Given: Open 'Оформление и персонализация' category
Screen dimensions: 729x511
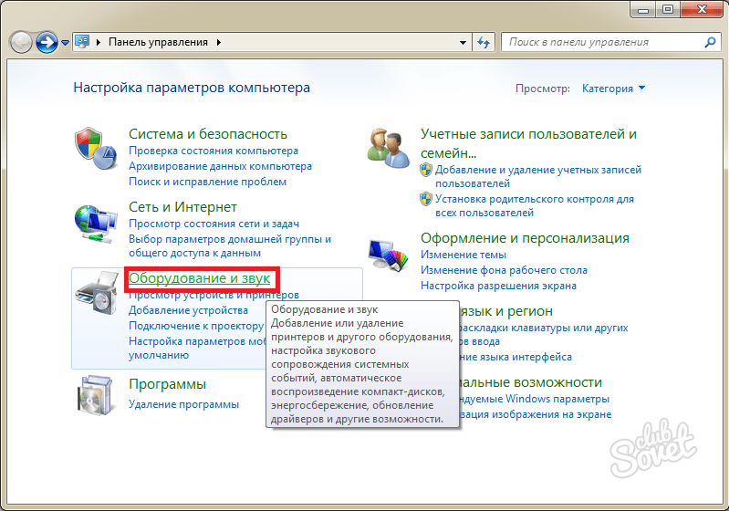Looking at the screenshot, I should [525, 238].
